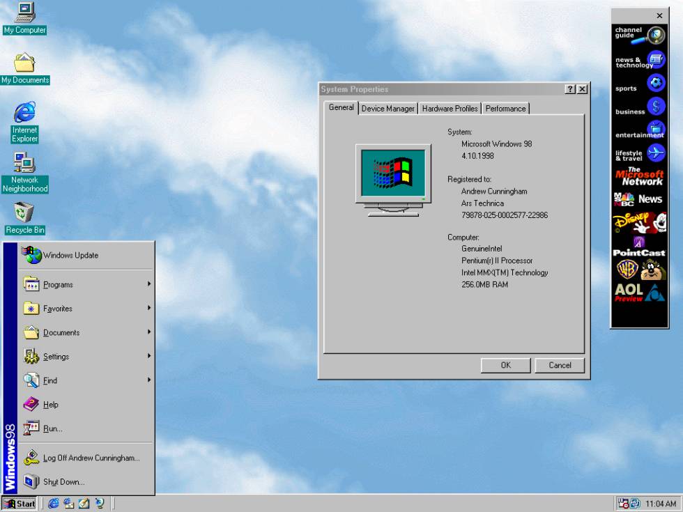Click OK in System Properties

click(x=505, y=365)
